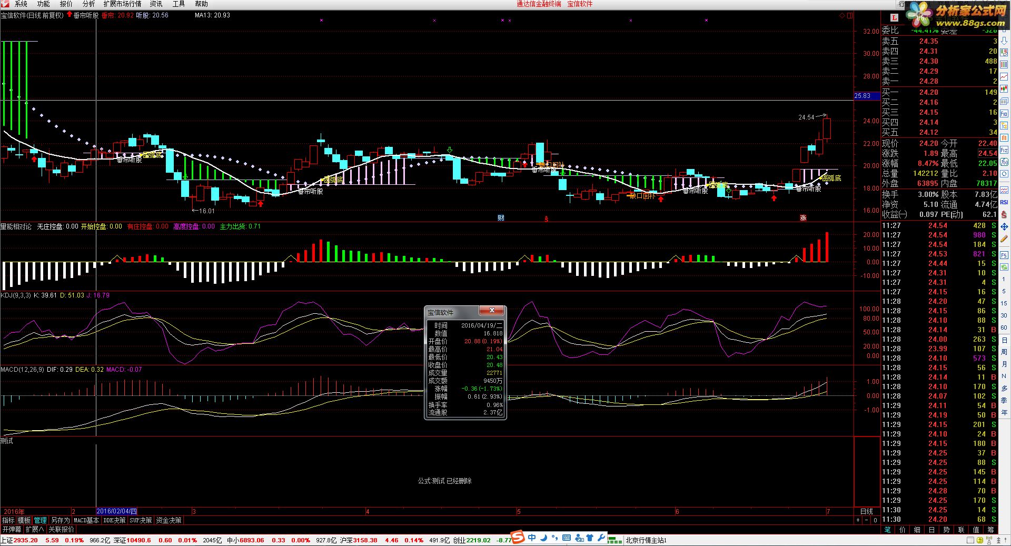
Task: Open the 功能 menu
Action: click(44, 4)
